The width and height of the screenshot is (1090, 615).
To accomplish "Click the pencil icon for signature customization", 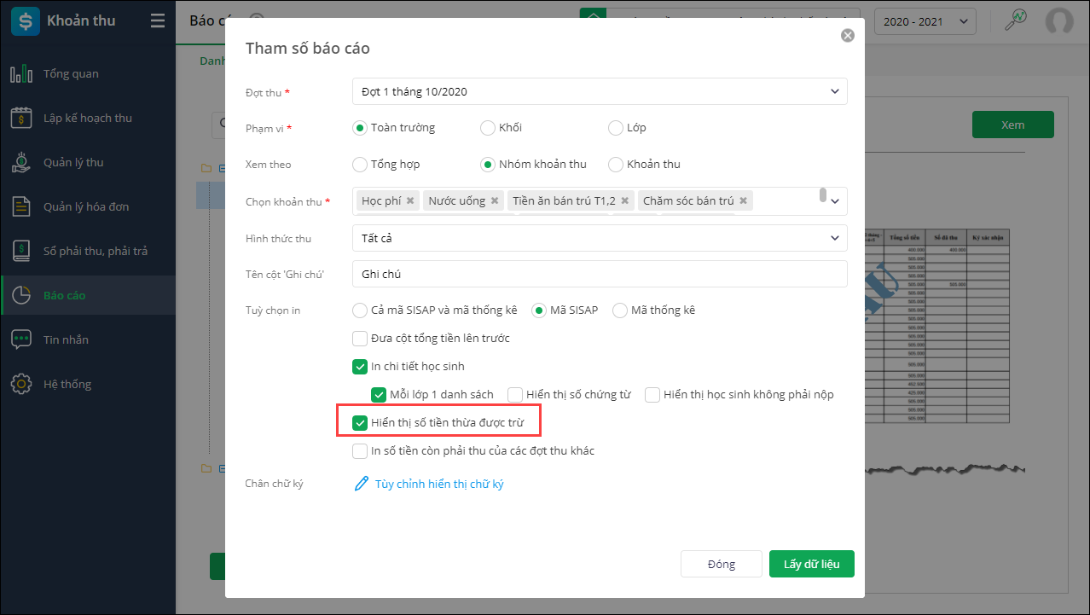I will click(362, 484).
